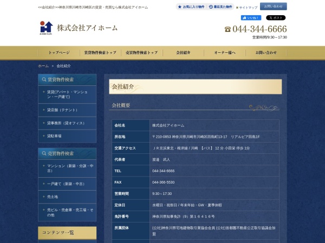Viewport: 325px width, 243px height.
Task: Click the 賃貸物件検索 sidebar header
Action: point(67,80)
